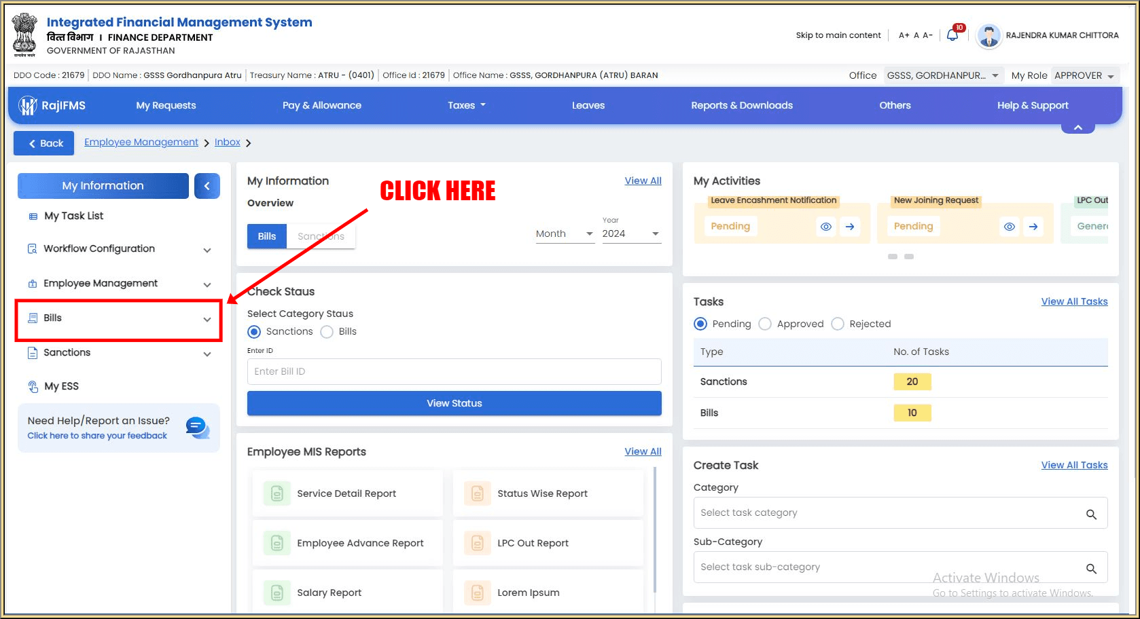Image resolution: width=1140 pixels, height=619 pixels.
Task: Open the notification bell icon
Action: coord(952,35)
